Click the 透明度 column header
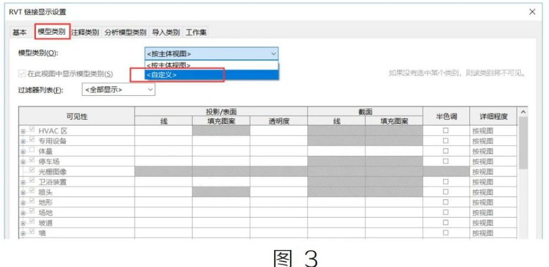 coord(279,121)
